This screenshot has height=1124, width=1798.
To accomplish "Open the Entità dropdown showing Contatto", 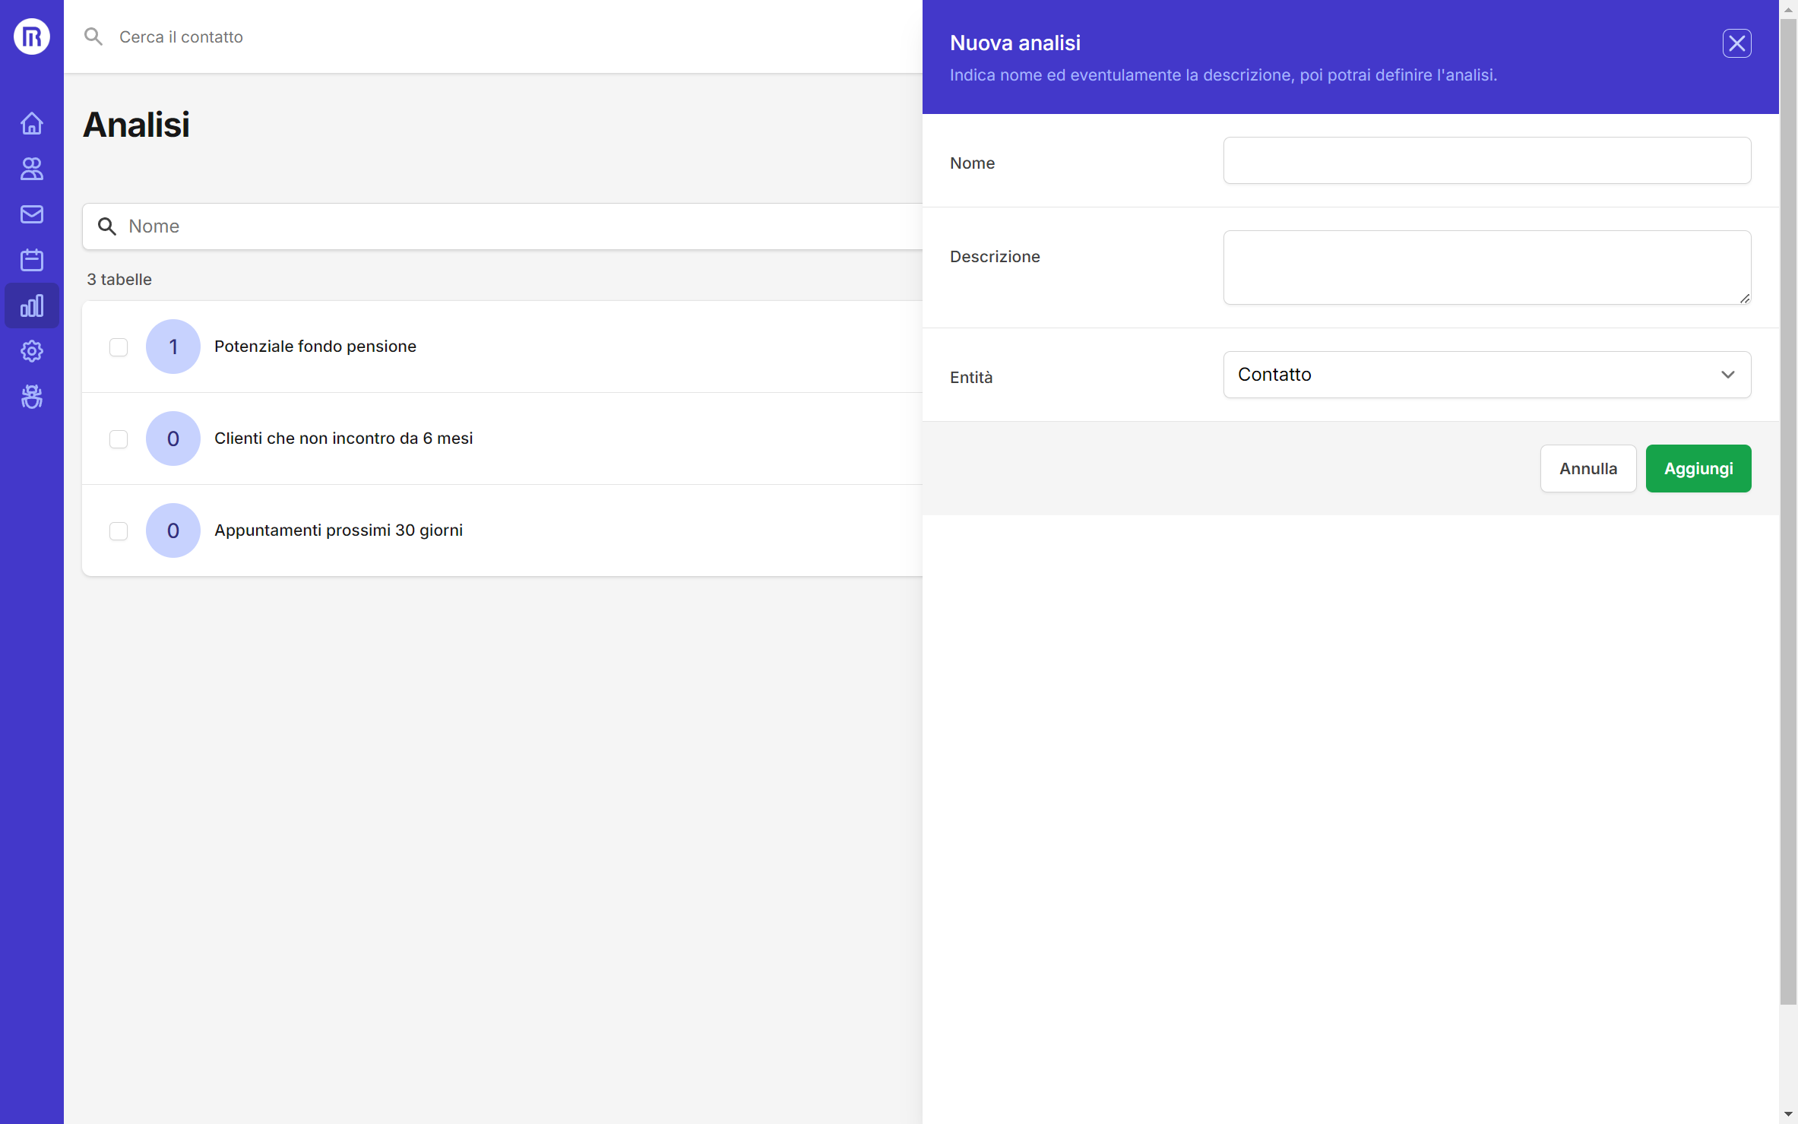I will coord(1486,374).
